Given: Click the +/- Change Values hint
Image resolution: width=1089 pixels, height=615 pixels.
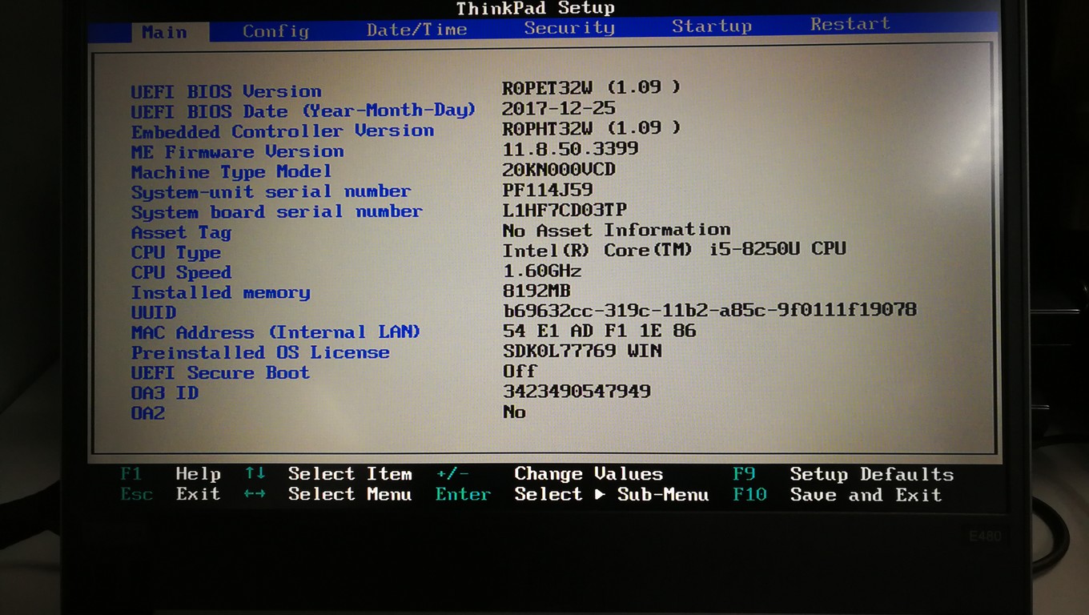Looking at the screenshot, I should click(x=549, y=474).
